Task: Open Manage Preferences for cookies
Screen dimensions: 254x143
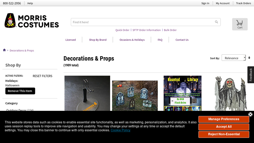Action: (x=224, y=119)
